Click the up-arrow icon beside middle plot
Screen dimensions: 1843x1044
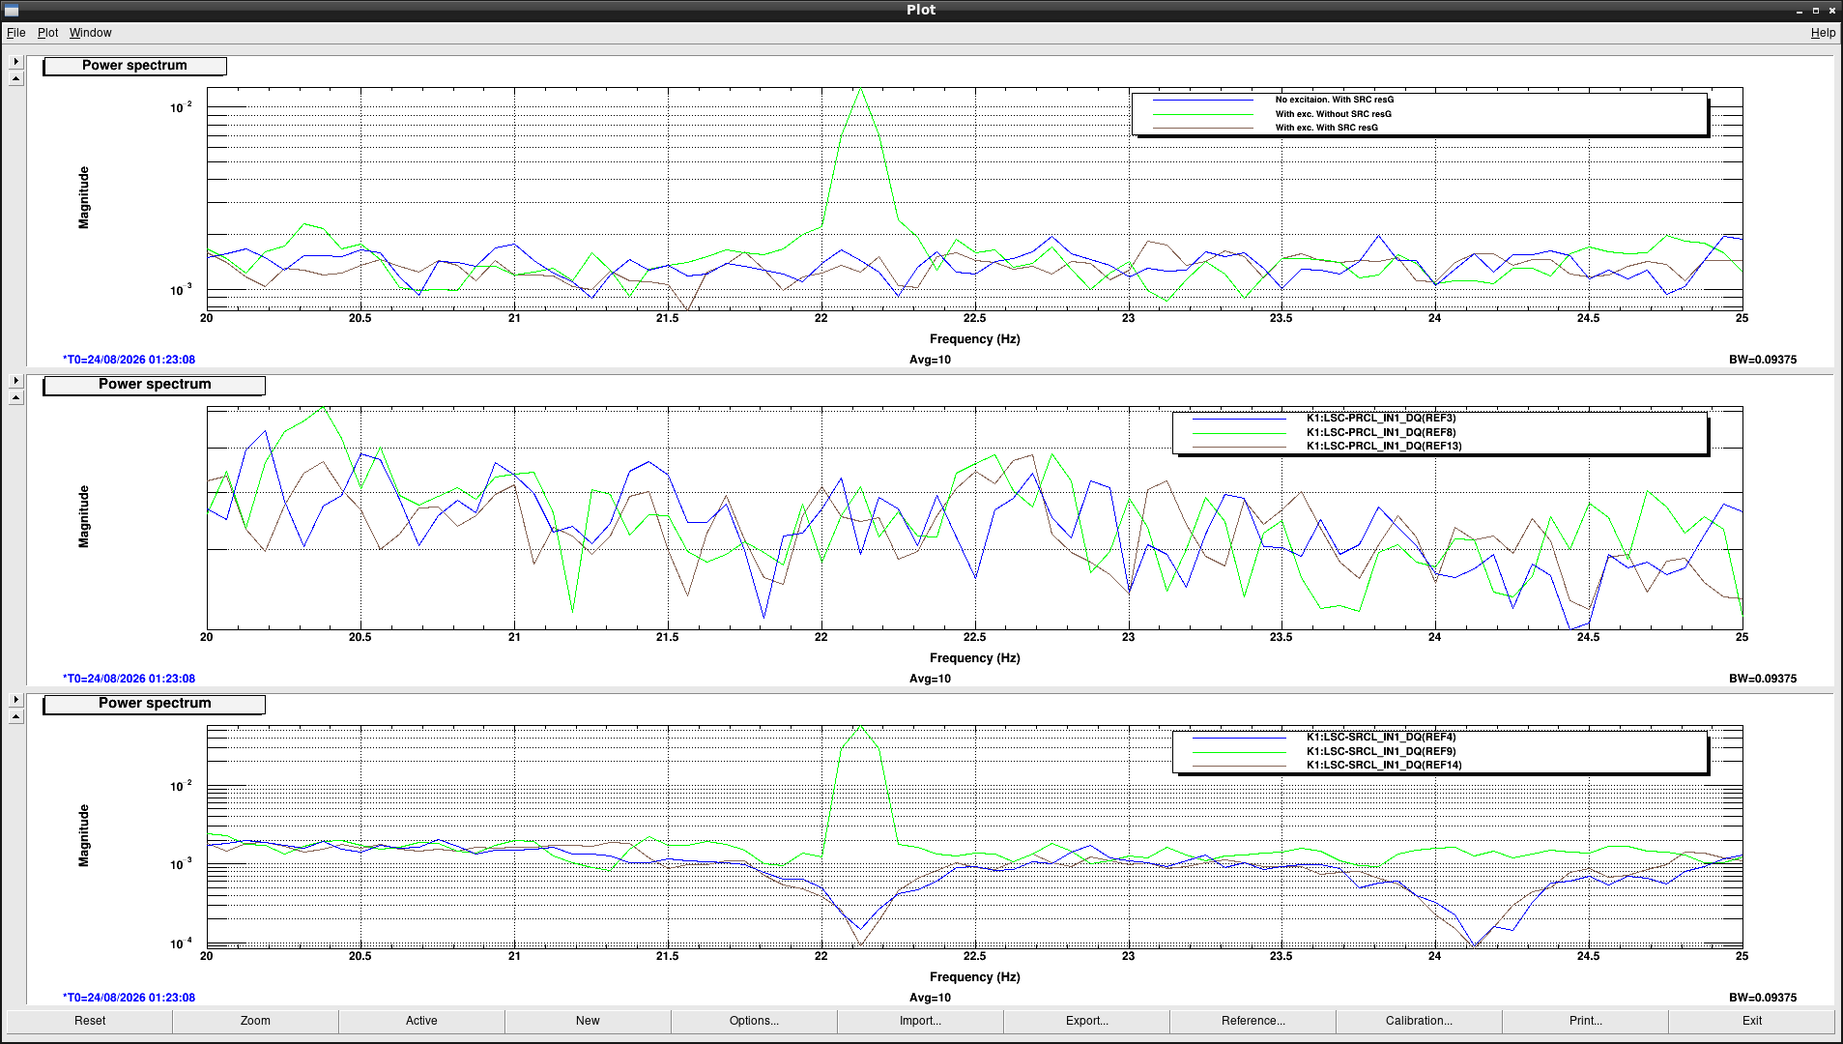point(15,398)
